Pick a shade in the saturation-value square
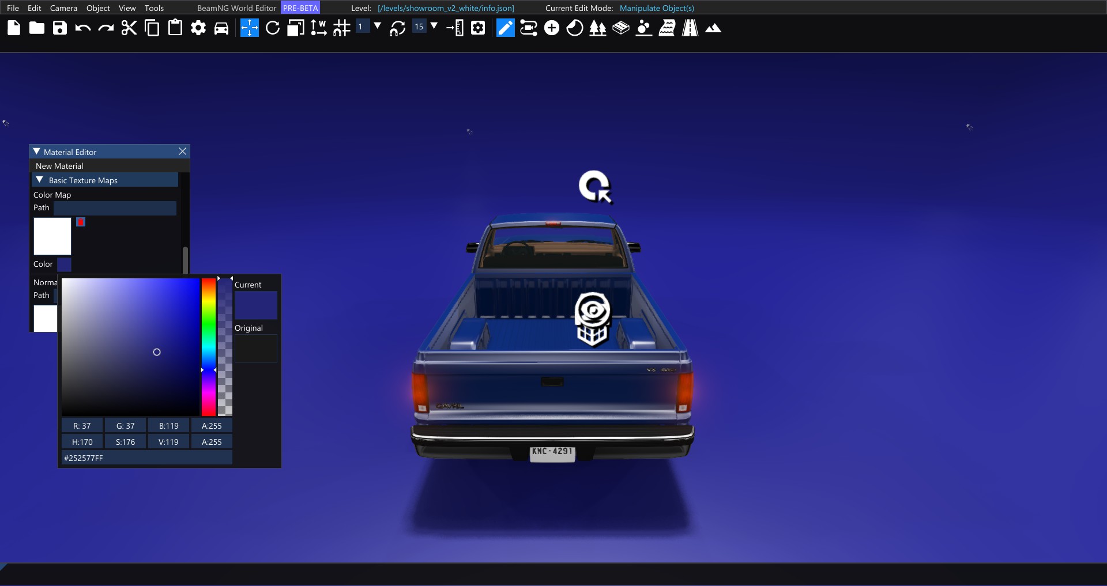Screen dimensions: 1107x586 coord(131,347)
